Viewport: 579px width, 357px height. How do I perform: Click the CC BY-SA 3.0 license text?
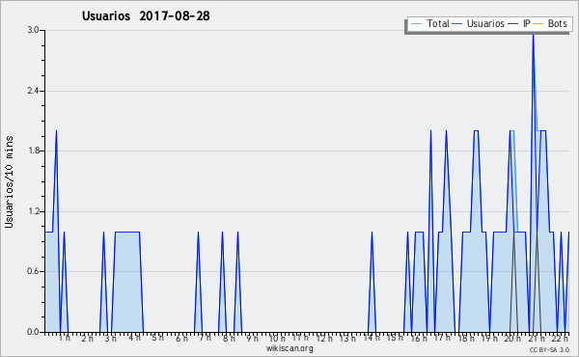click(549, 349)
